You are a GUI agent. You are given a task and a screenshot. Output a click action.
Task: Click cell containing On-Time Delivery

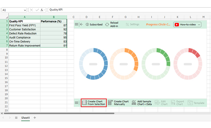pyautogui.click(x=24, y=42)
